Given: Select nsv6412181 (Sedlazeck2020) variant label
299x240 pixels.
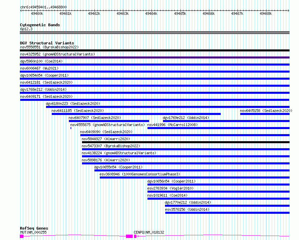Looking at the screenshot, I should coord(46,82).
